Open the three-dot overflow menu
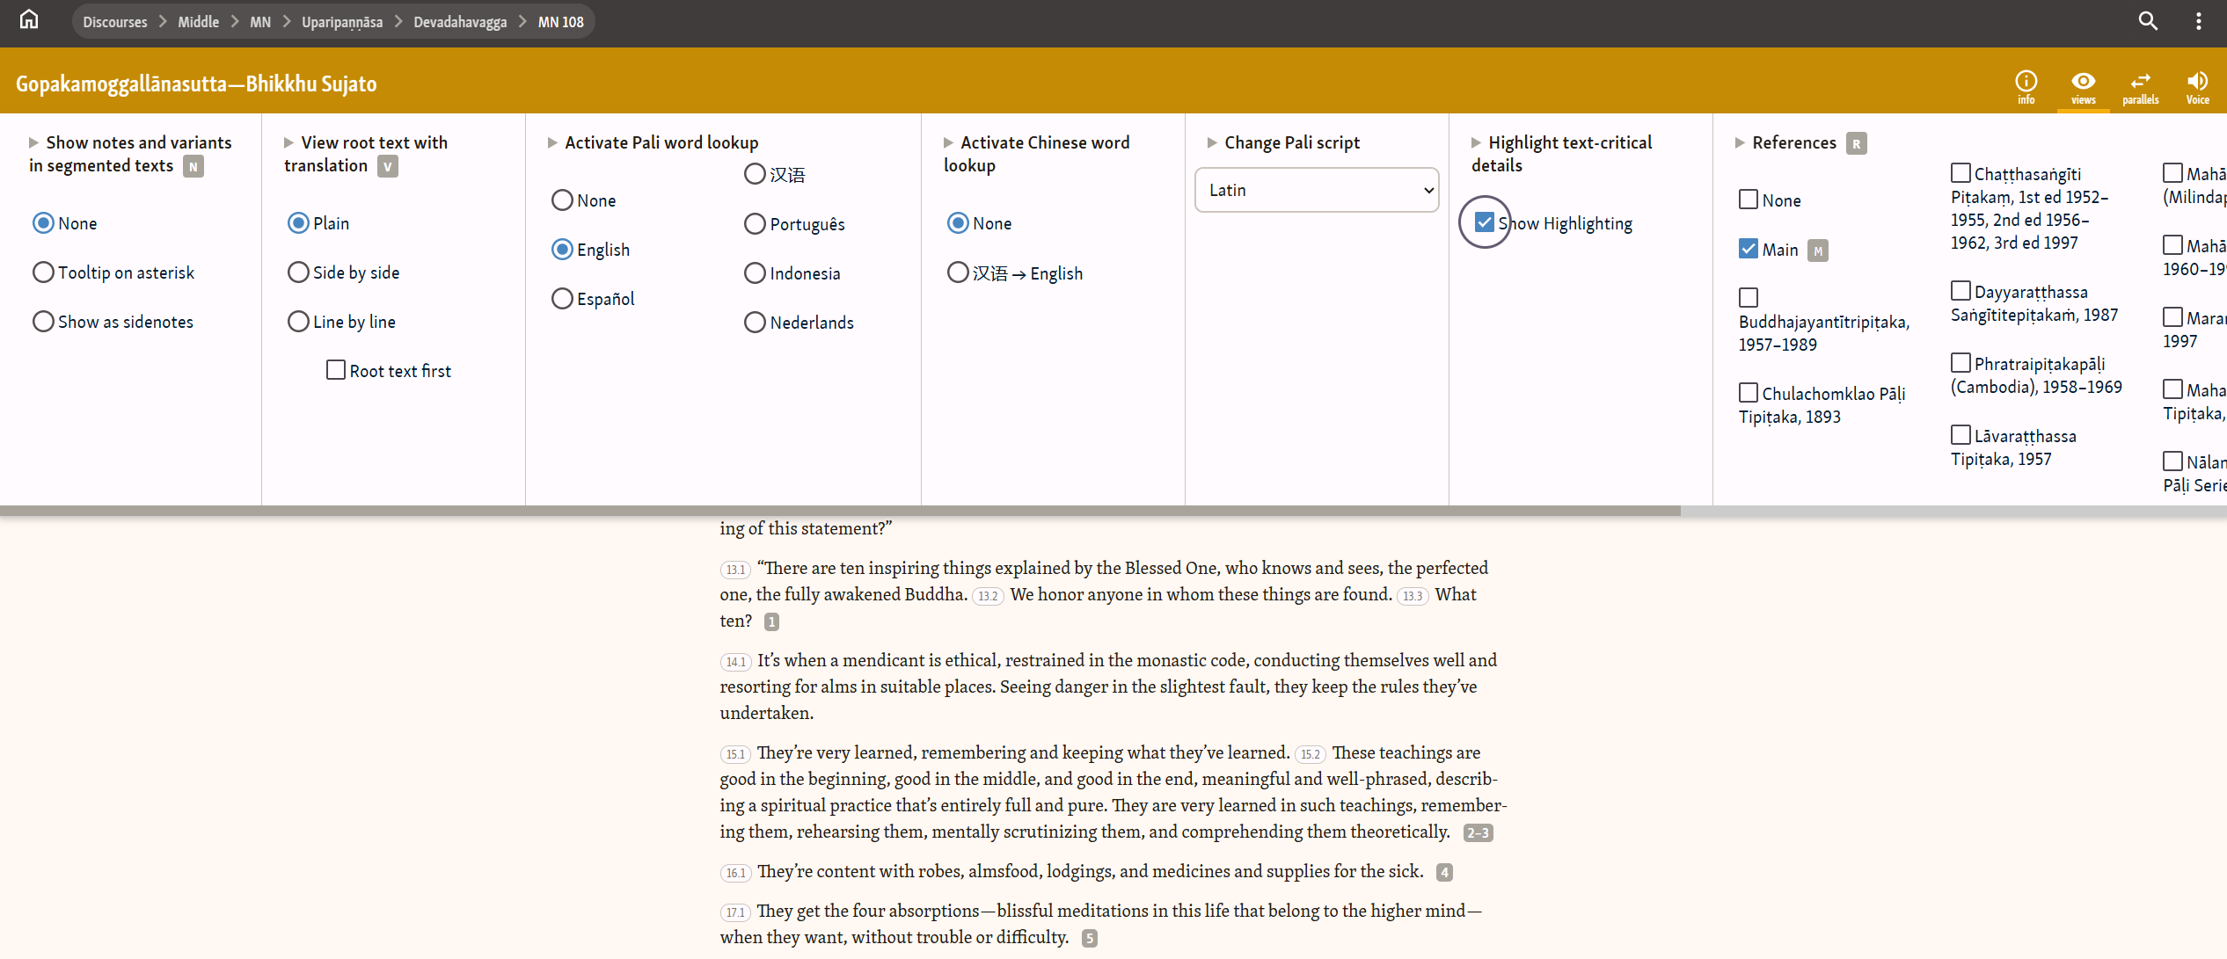The height and width of the screenshot is (959, 2227). point(2198,21)
